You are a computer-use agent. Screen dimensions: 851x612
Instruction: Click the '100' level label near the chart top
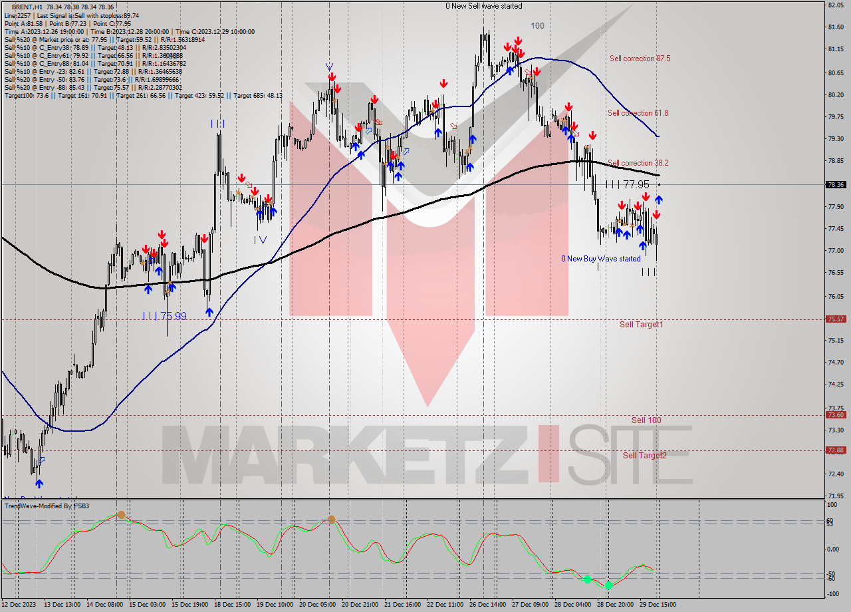coord(537,26)
